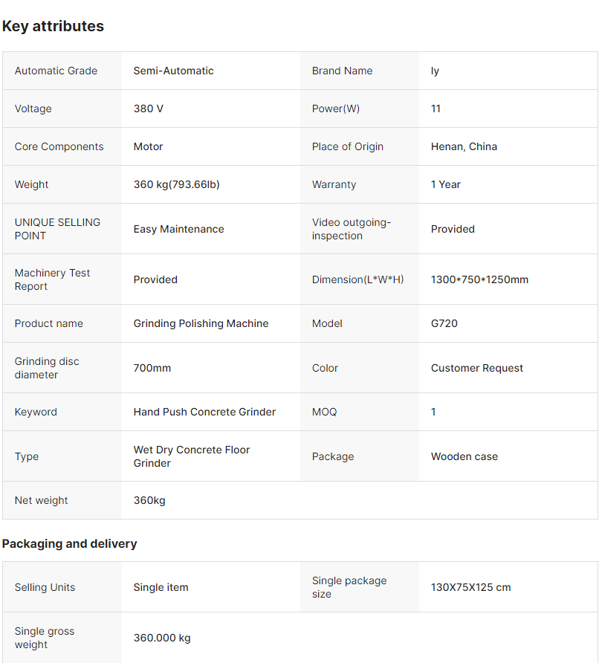
Task: Click the Packaging and delivery heading
Action: pyautogui.click(x=69, y=543)
